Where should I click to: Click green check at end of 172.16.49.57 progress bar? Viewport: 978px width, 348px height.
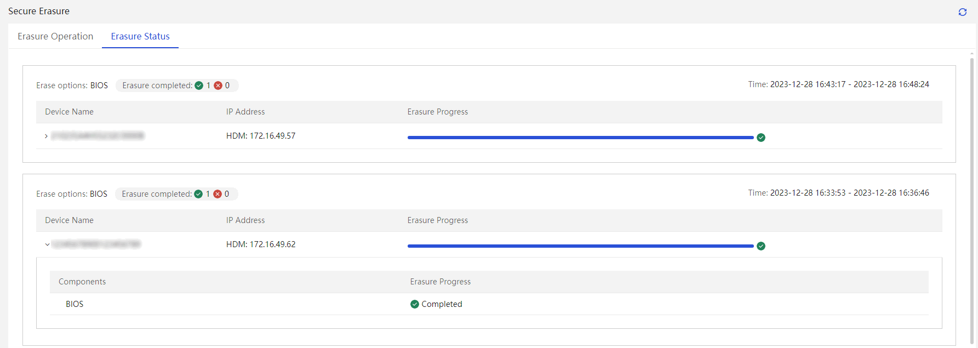[761, 138]
